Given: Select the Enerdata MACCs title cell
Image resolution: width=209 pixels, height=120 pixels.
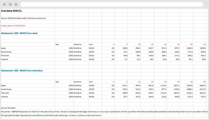Looking at the screenshot, I should [12, 11].
